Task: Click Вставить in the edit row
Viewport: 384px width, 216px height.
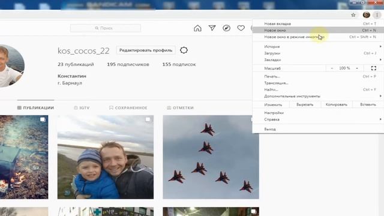Action: pyautogui.click(x=368, y=104)
